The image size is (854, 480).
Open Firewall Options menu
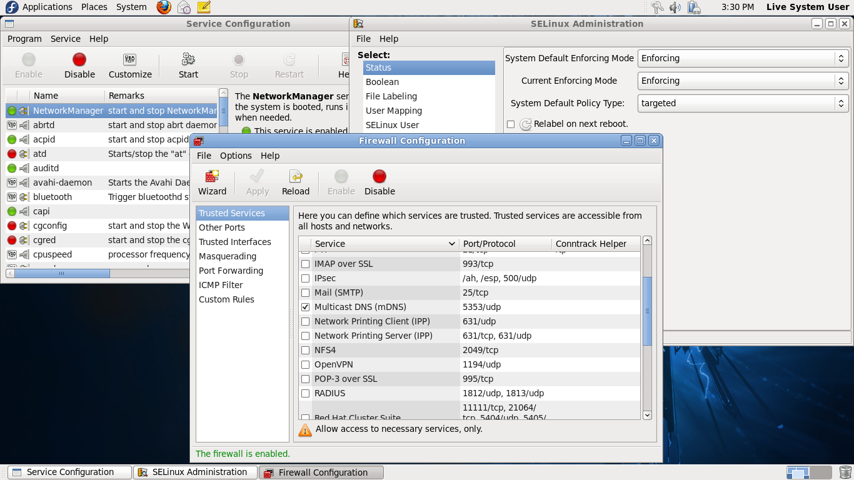[236, 156]
